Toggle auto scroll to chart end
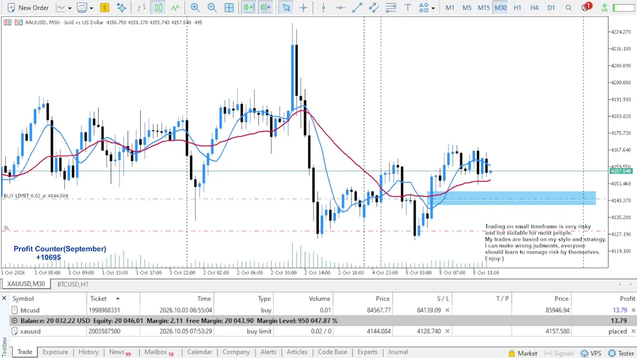637x358 pixels. [248, 7]
